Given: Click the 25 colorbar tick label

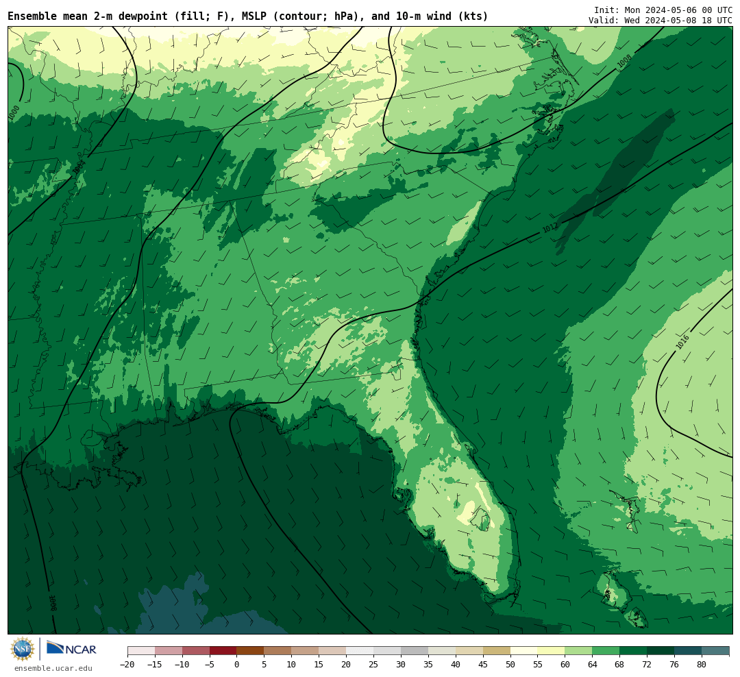Looking at the screenshot, I should point(374,664).
